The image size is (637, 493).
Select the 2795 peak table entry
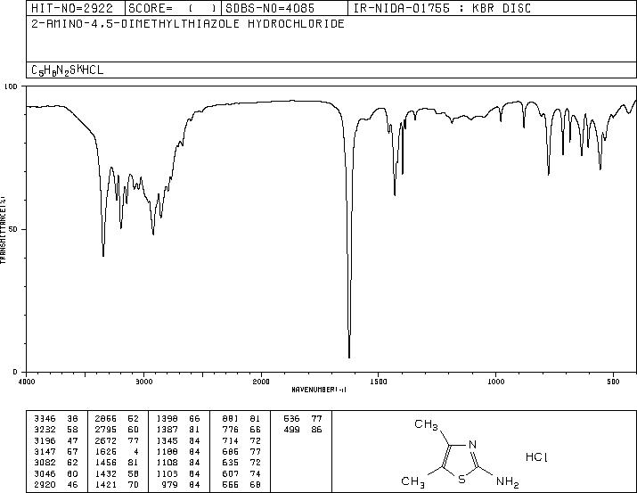pos(117,430)
